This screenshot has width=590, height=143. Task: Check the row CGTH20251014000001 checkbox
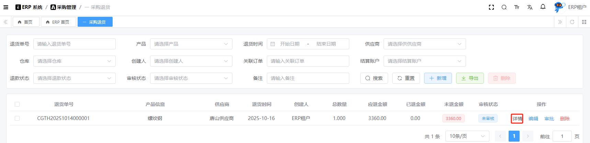[17, 118]
